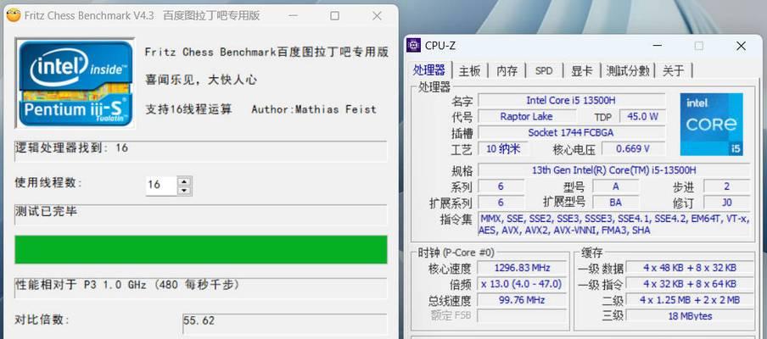The width and height of the screenshot is (767, 339).
Task: Click the Intel Pentium III-S logo image
Action: [x=75, y=83]
